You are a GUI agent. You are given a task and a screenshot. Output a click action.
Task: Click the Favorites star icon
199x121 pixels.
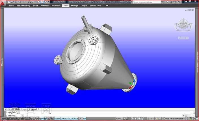pos(175,2)
